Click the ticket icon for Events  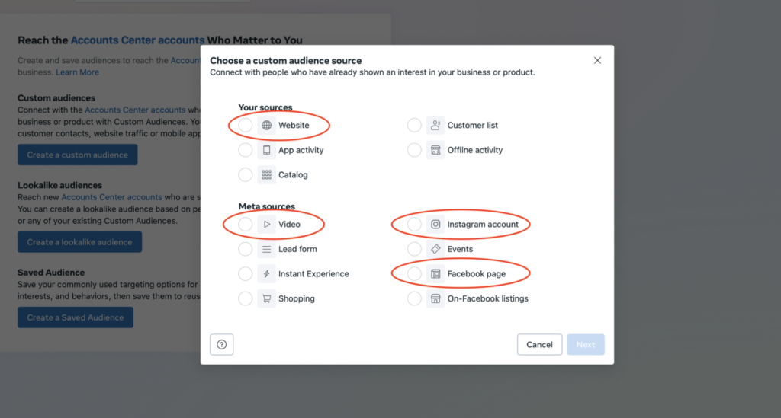[435, 249]
